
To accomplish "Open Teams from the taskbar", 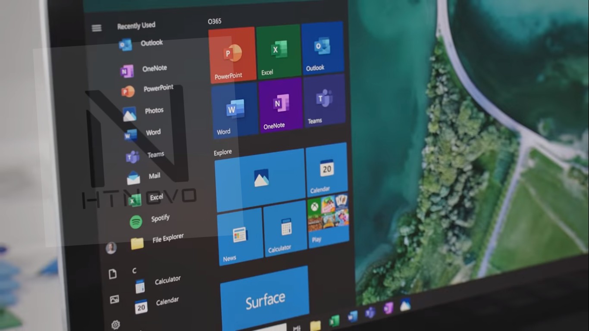I will click(x=370, y=312).
